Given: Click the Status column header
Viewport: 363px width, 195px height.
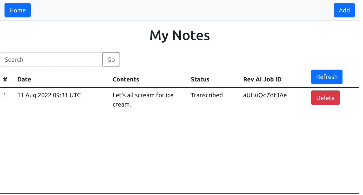Looking at the screenshot, I should tap(200, 79).
